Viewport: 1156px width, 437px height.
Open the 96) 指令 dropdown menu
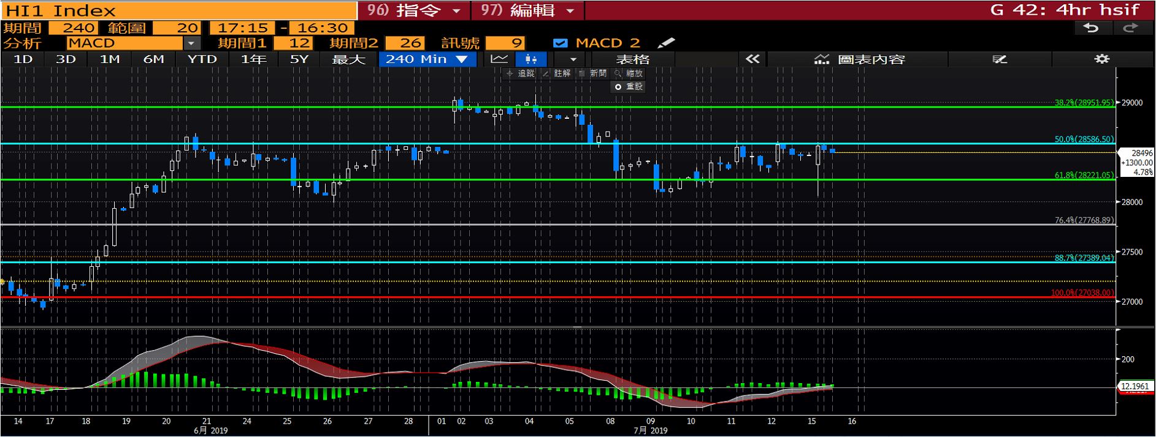pos(414,10)
